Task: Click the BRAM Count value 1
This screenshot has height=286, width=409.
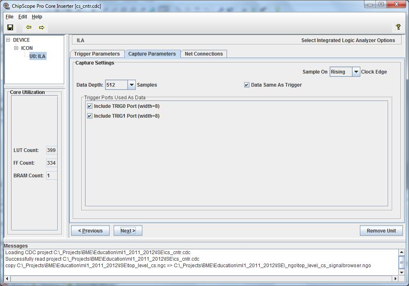Action: (52, 176)
